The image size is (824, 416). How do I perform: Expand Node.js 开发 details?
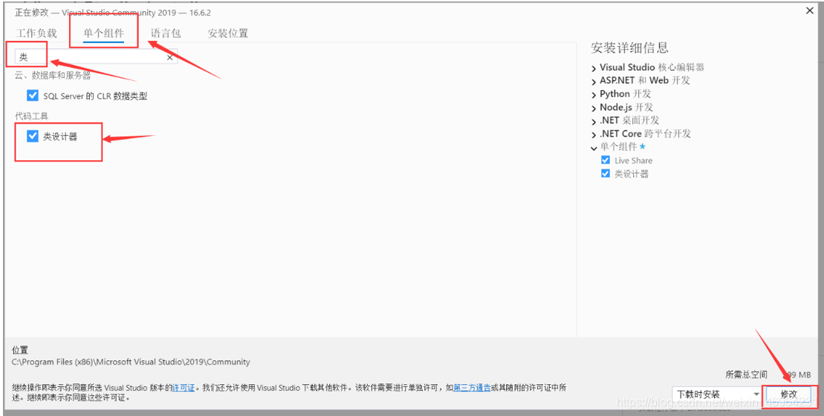594,108
